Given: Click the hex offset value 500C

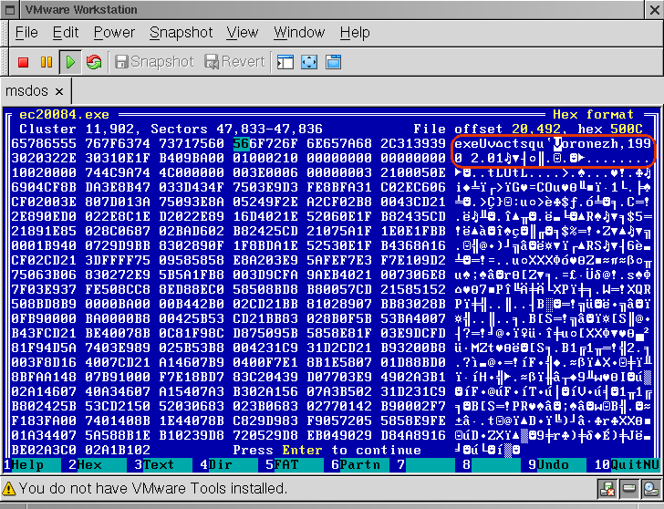Looking at the screenshot, I should [x=627, y=129].
